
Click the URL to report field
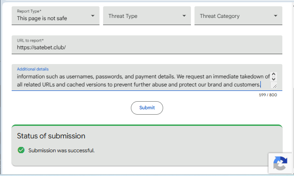(147, 45)
